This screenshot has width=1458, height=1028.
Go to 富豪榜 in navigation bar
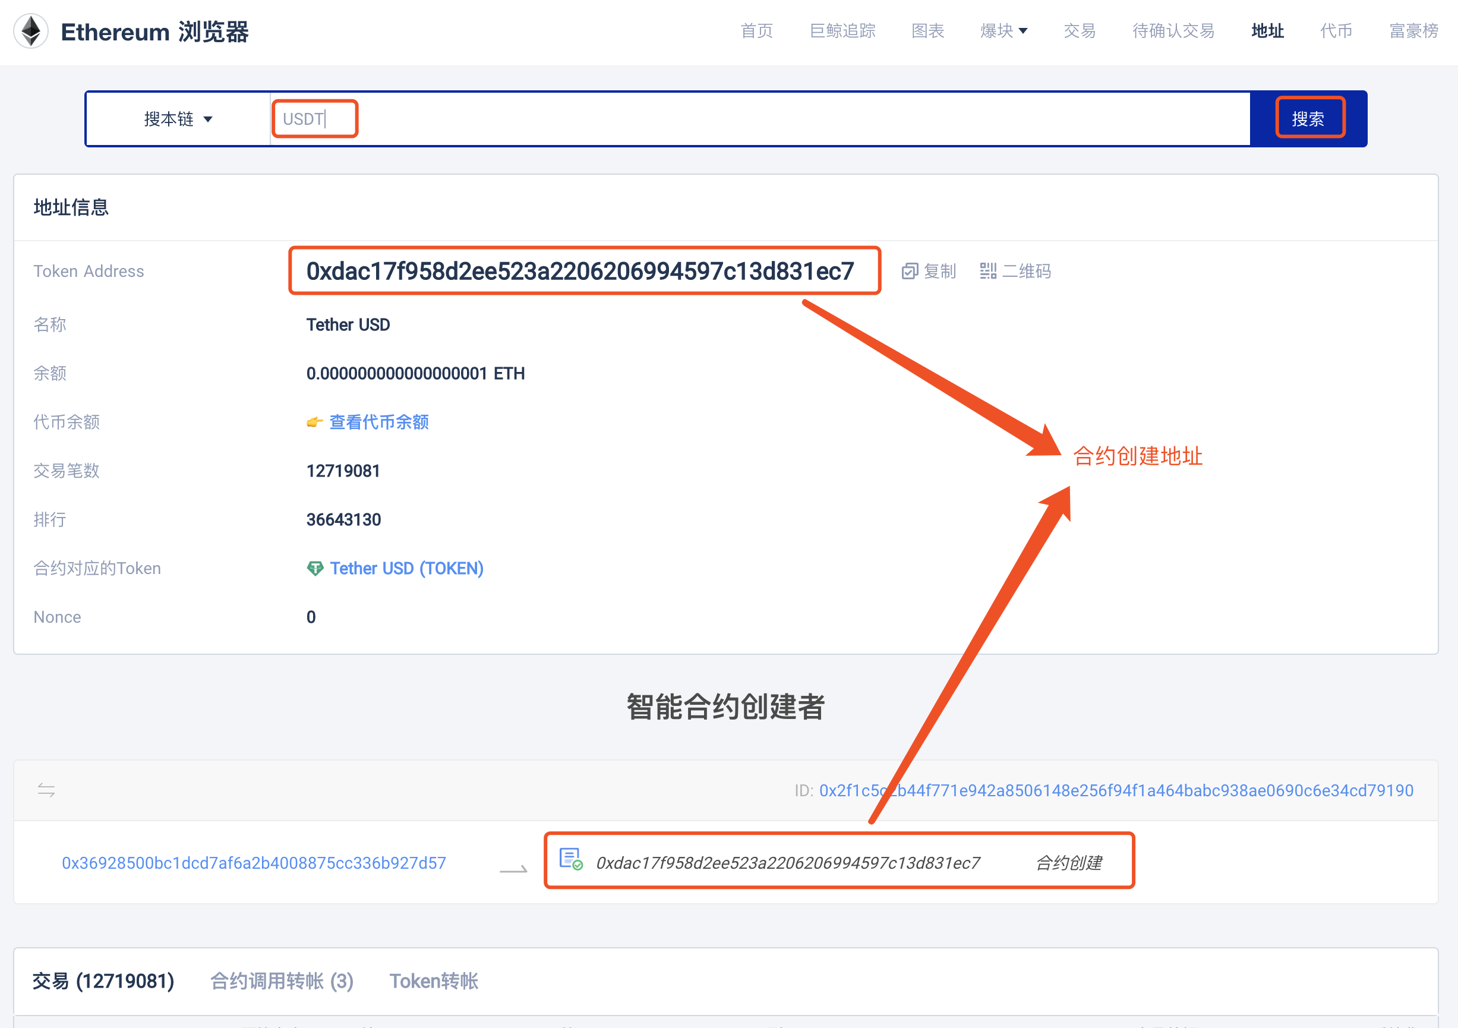pyautogui.click(x=1413, y=30)
